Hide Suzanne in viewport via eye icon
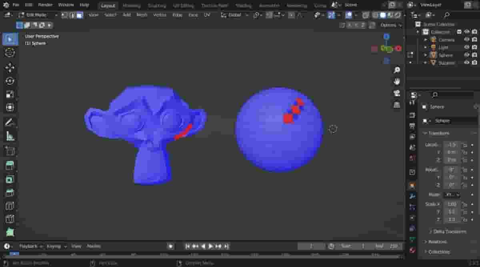Viewport: 480px width, 267px height. [x=466, y=62]
